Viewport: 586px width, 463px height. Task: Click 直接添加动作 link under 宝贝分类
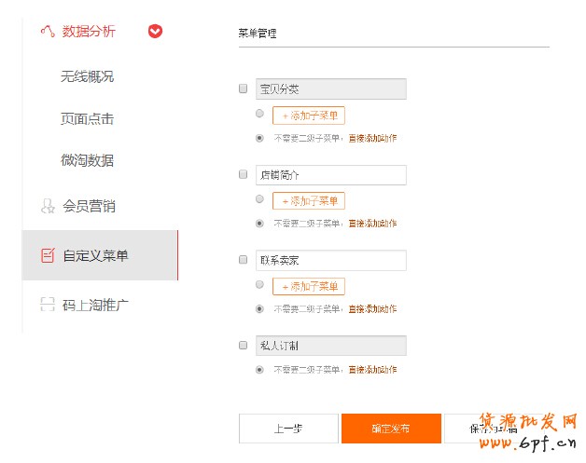click(372, 138)
